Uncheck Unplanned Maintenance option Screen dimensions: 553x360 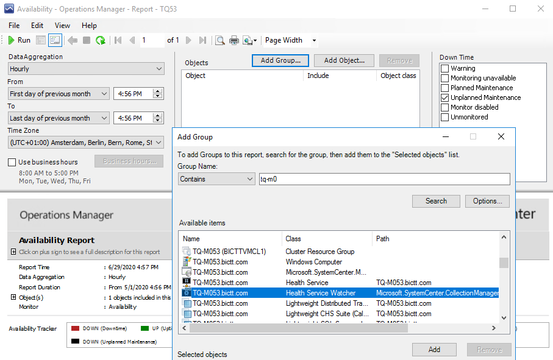pos(444,97)
